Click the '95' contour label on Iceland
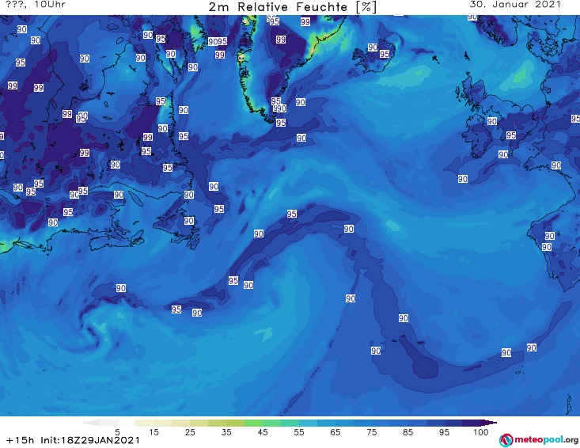580x448 pixels. [385, 54]
